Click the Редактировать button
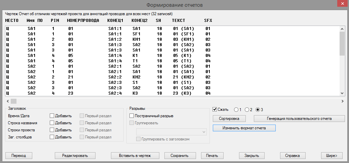 pos(75,156)
